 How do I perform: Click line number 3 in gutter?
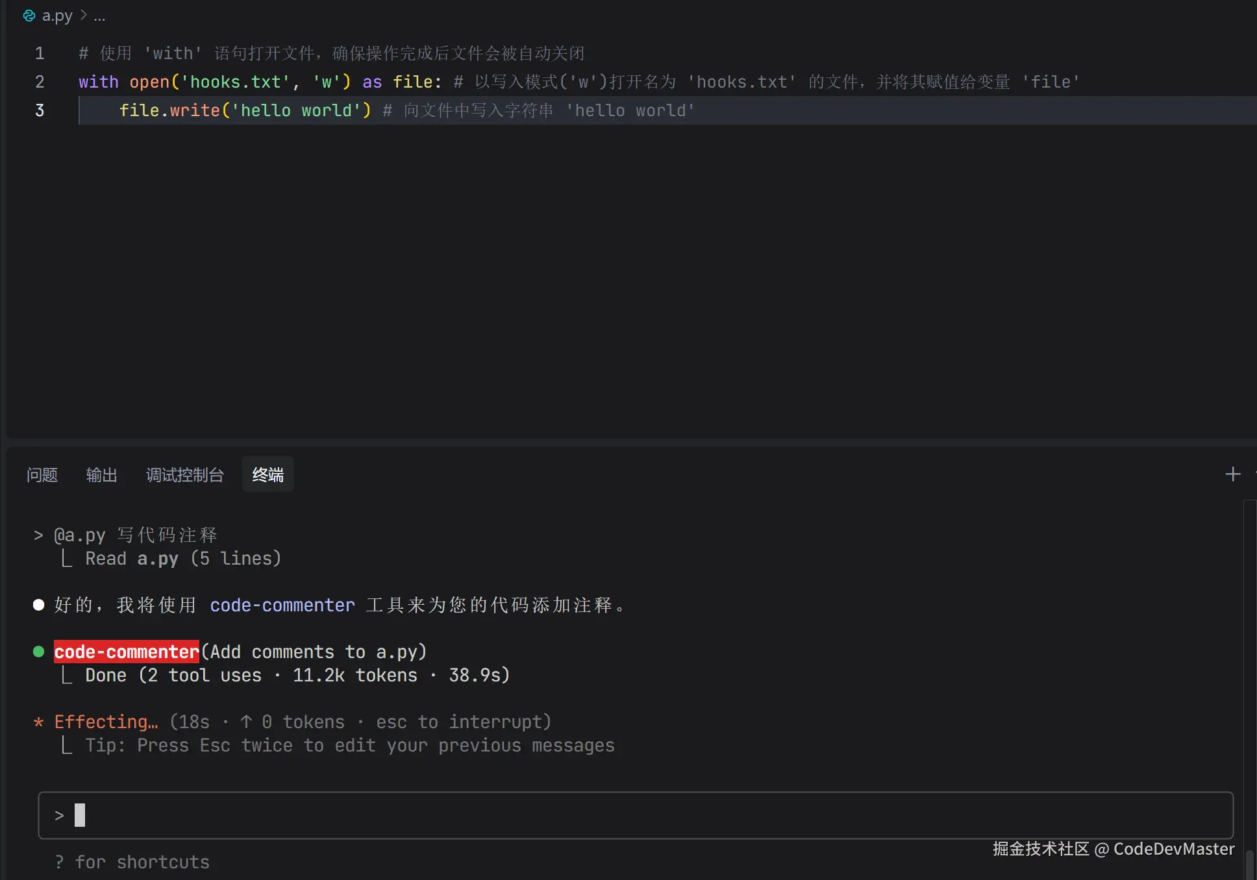pyautogui.click(x=40, y=110)
